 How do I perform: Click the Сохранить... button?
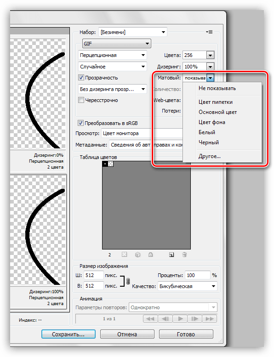(68, 334)
